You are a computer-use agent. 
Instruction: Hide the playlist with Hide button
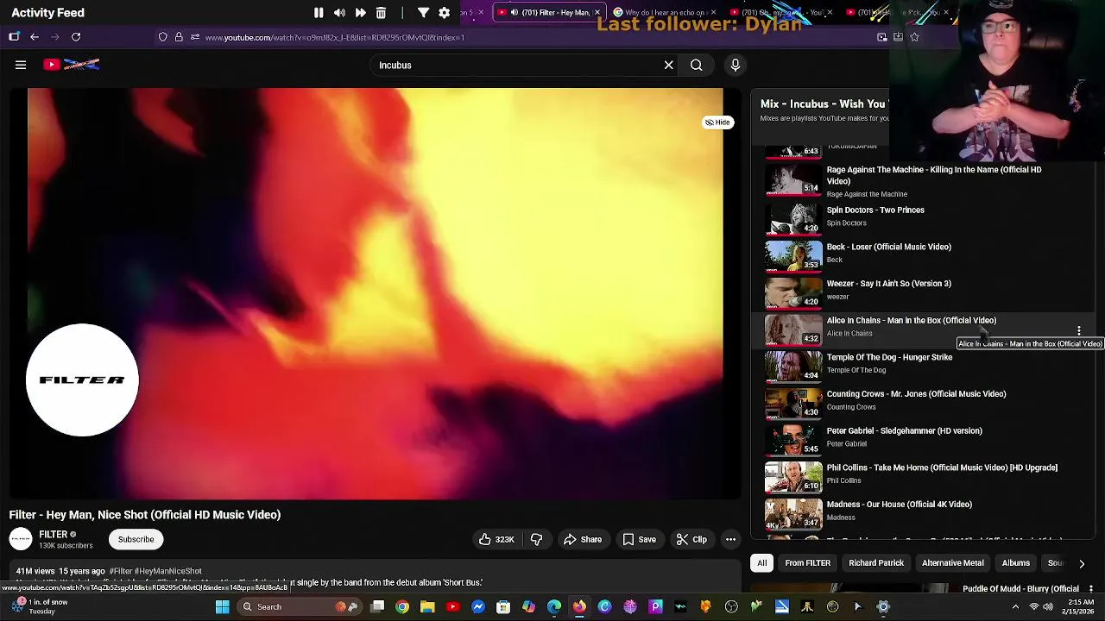(x=718, y=122)
